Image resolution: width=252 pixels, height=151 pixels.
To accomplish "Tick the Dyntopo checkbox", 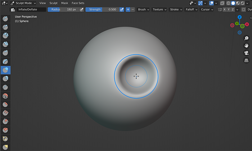I will 243,10.
